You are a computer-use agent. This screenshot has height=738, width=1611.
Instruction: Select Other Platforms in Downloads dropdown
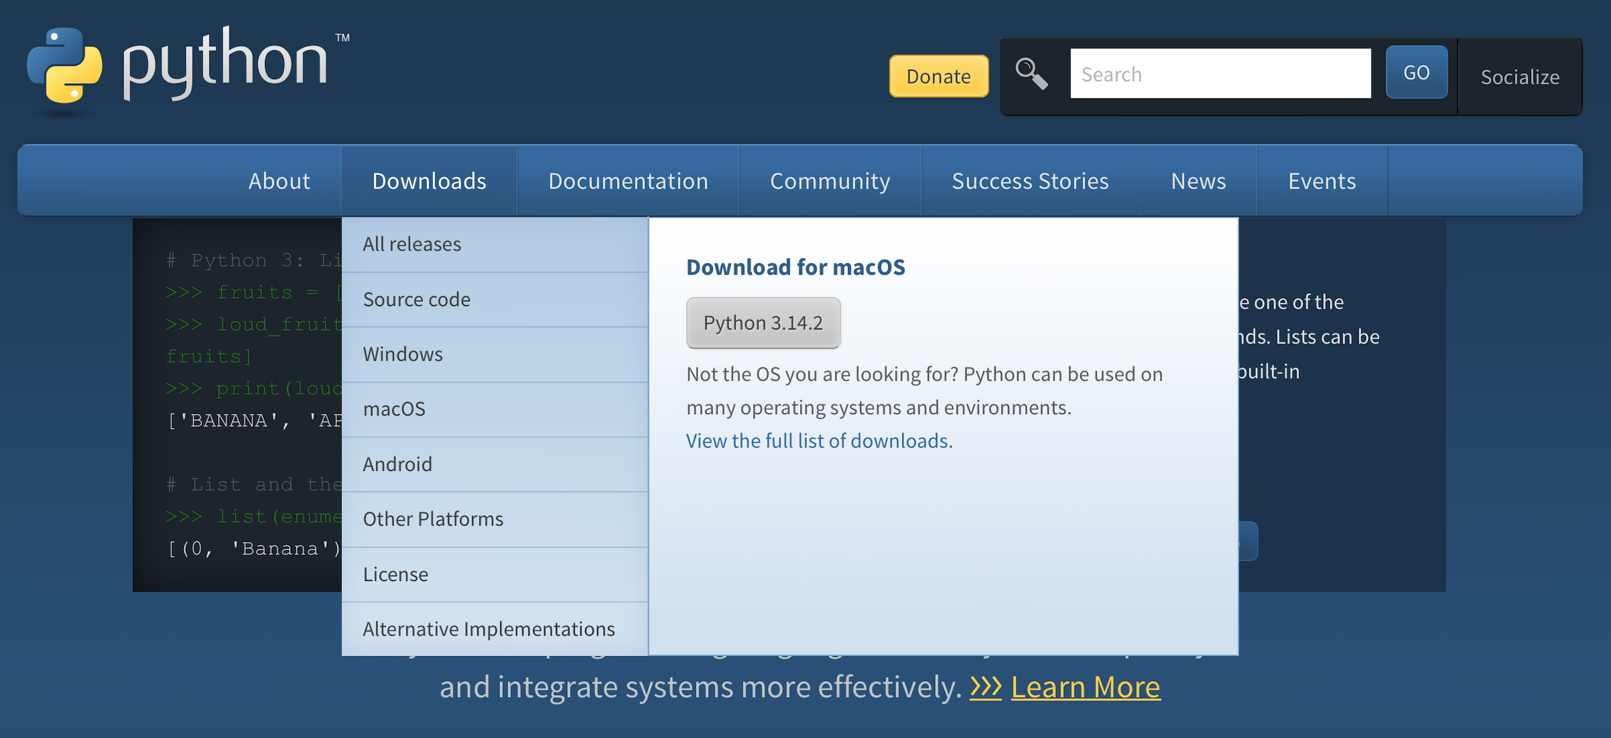(x=495, y=519)
